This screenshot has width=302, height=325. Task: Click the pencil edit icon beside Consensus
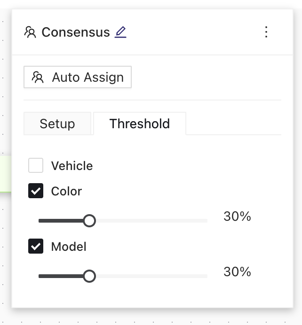tap(120, 32)
